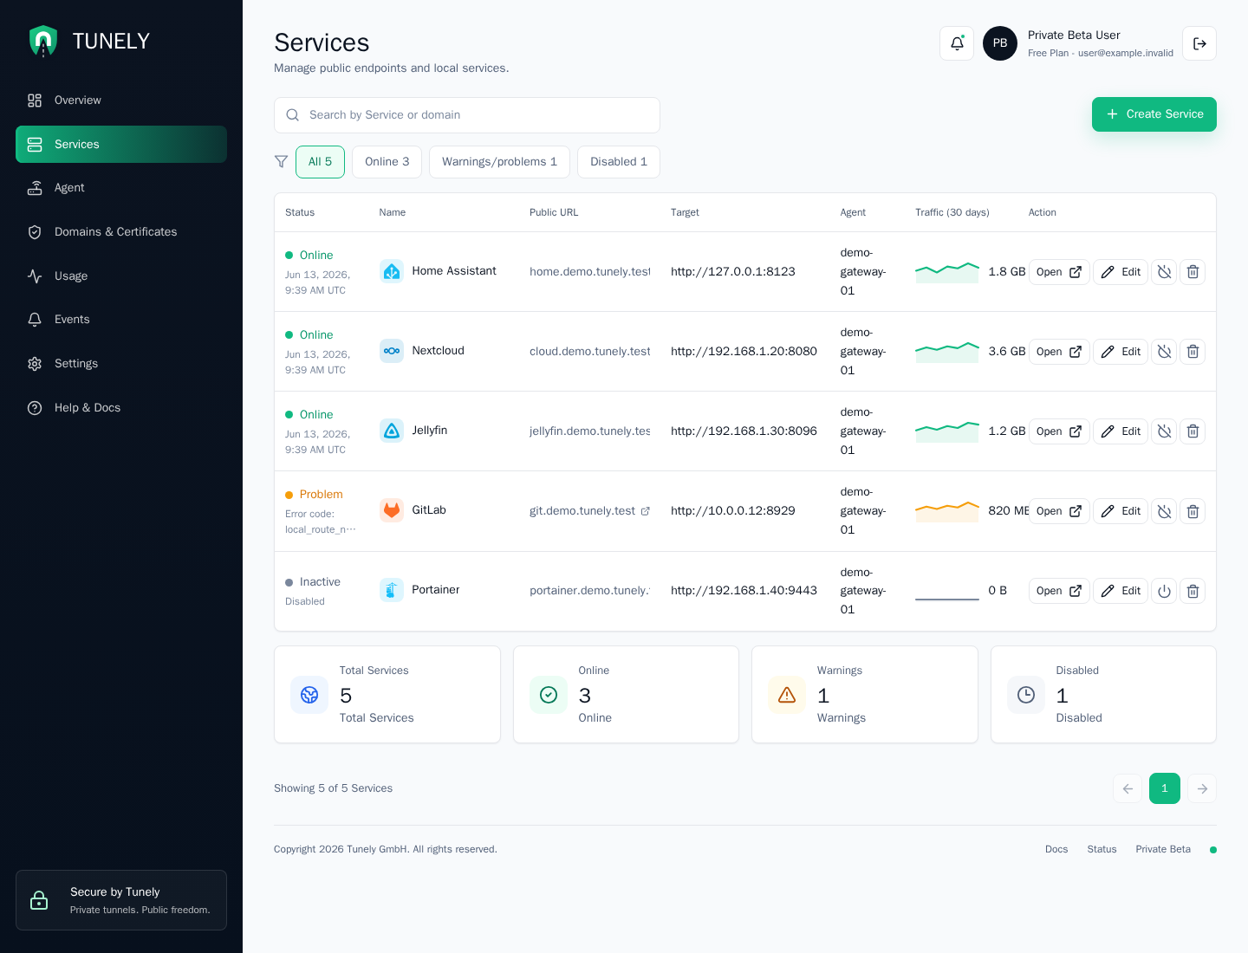
Task: Click the Jellyfin app icon
Action: [392, 431]
